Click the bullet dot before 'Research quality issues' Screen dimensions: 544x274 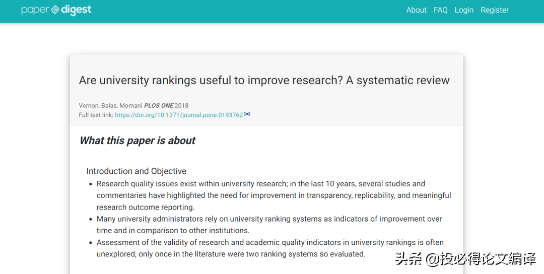(90, 184)
